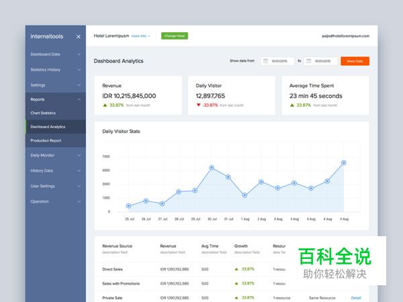Expand the Daily Monitor chevron

tap(79, 155)
